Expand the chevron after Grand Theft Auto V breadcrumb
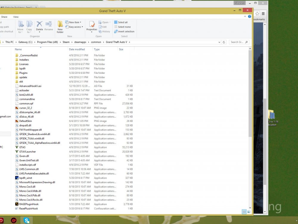This screenshot has height=224, width=298. (x=129, y=42)
